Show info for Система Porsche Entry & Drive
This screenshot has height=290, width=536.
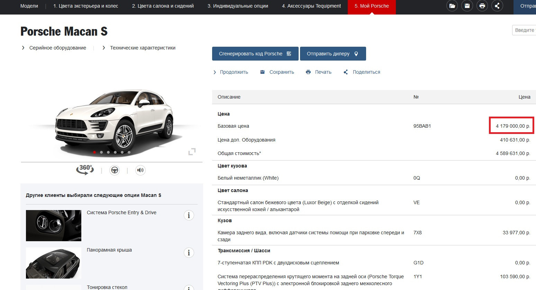tap(189, 215)
